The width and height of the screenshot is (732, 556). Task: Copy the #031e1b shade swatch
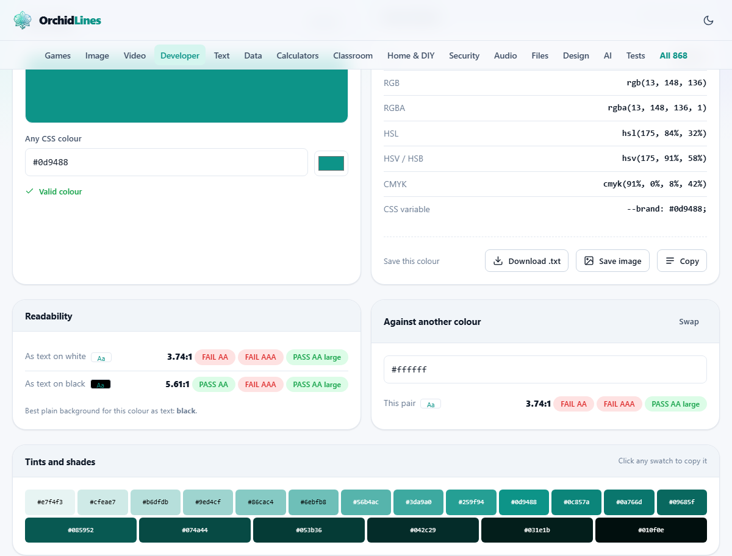pos(537,530)
